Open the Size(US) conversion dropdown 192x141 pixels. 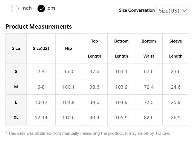click(173, 11)
